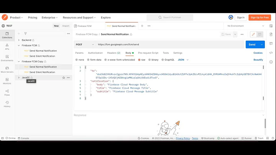The width and height of the screenshot is (276, 155).
Task: Open the JSON format dropdown
Action: 183,60
